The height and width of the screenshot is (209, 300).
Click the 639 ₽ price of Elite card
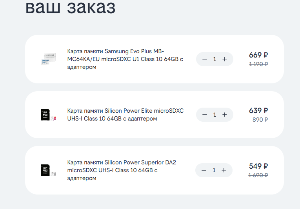point(258,111)
